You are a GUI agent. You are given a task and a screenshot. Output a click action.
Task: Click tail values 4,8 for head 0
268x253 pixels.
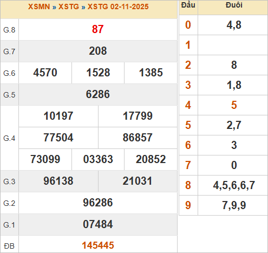(x=234, y=25)
